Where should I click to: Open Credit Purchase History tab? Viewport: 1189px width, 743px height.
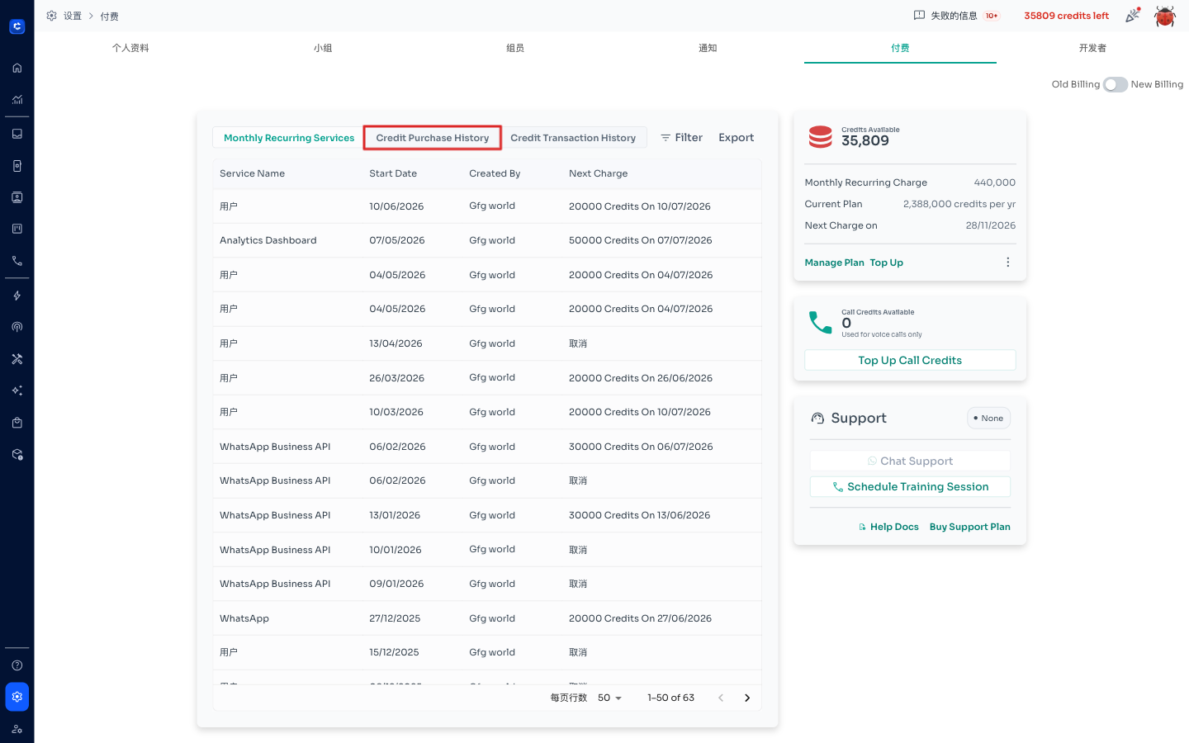click(433, 138)
